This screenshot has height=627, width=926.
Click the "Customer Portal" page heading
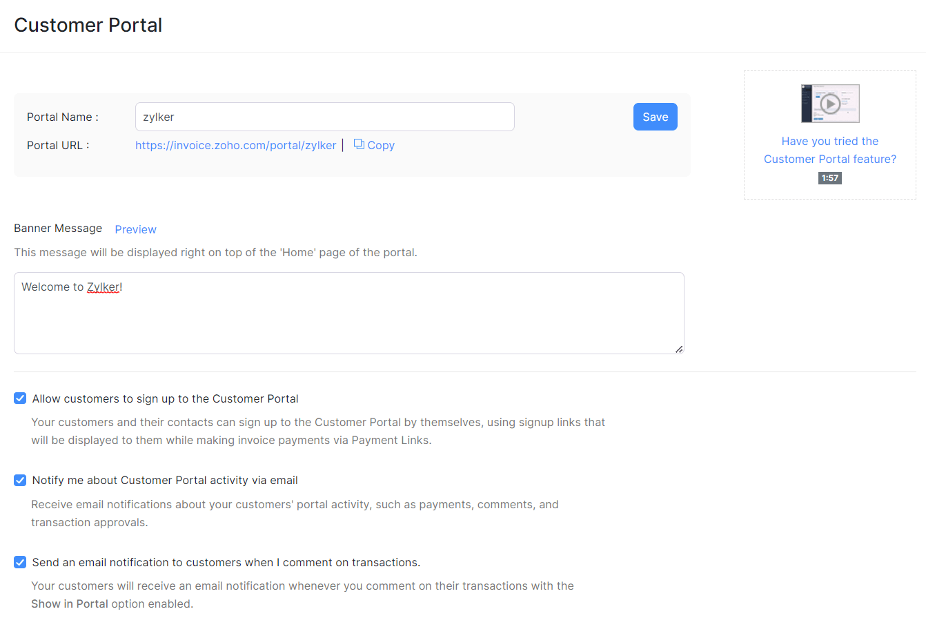click(x=88, y=25)
